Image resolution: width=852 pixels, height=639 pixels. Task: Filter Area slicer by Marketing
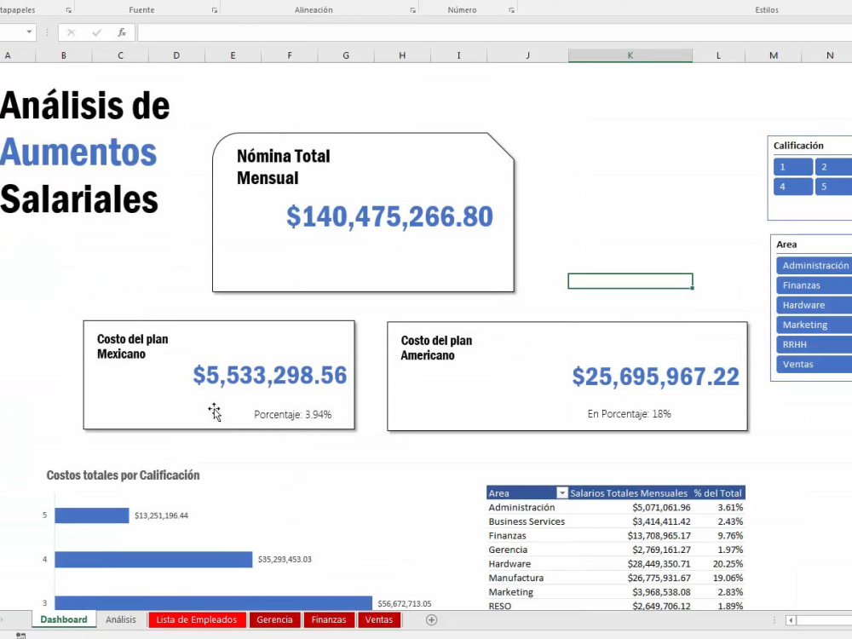click(814, 325)
